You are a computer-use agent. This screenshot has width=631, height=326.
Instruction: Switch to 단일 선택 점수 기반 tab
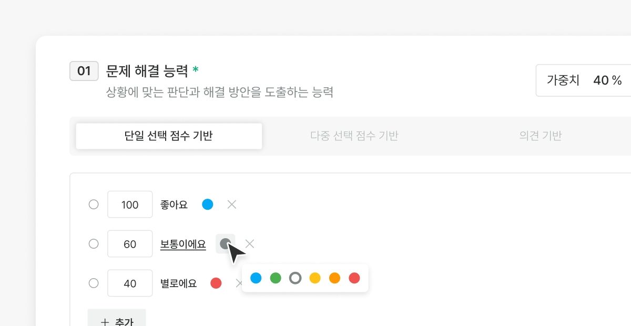pos(169,136)
